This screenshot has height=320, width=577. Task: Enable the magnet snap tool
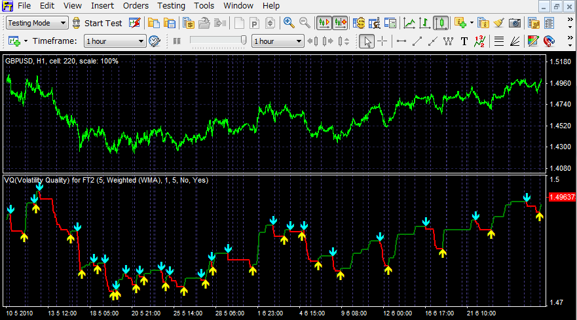[549, 41]
